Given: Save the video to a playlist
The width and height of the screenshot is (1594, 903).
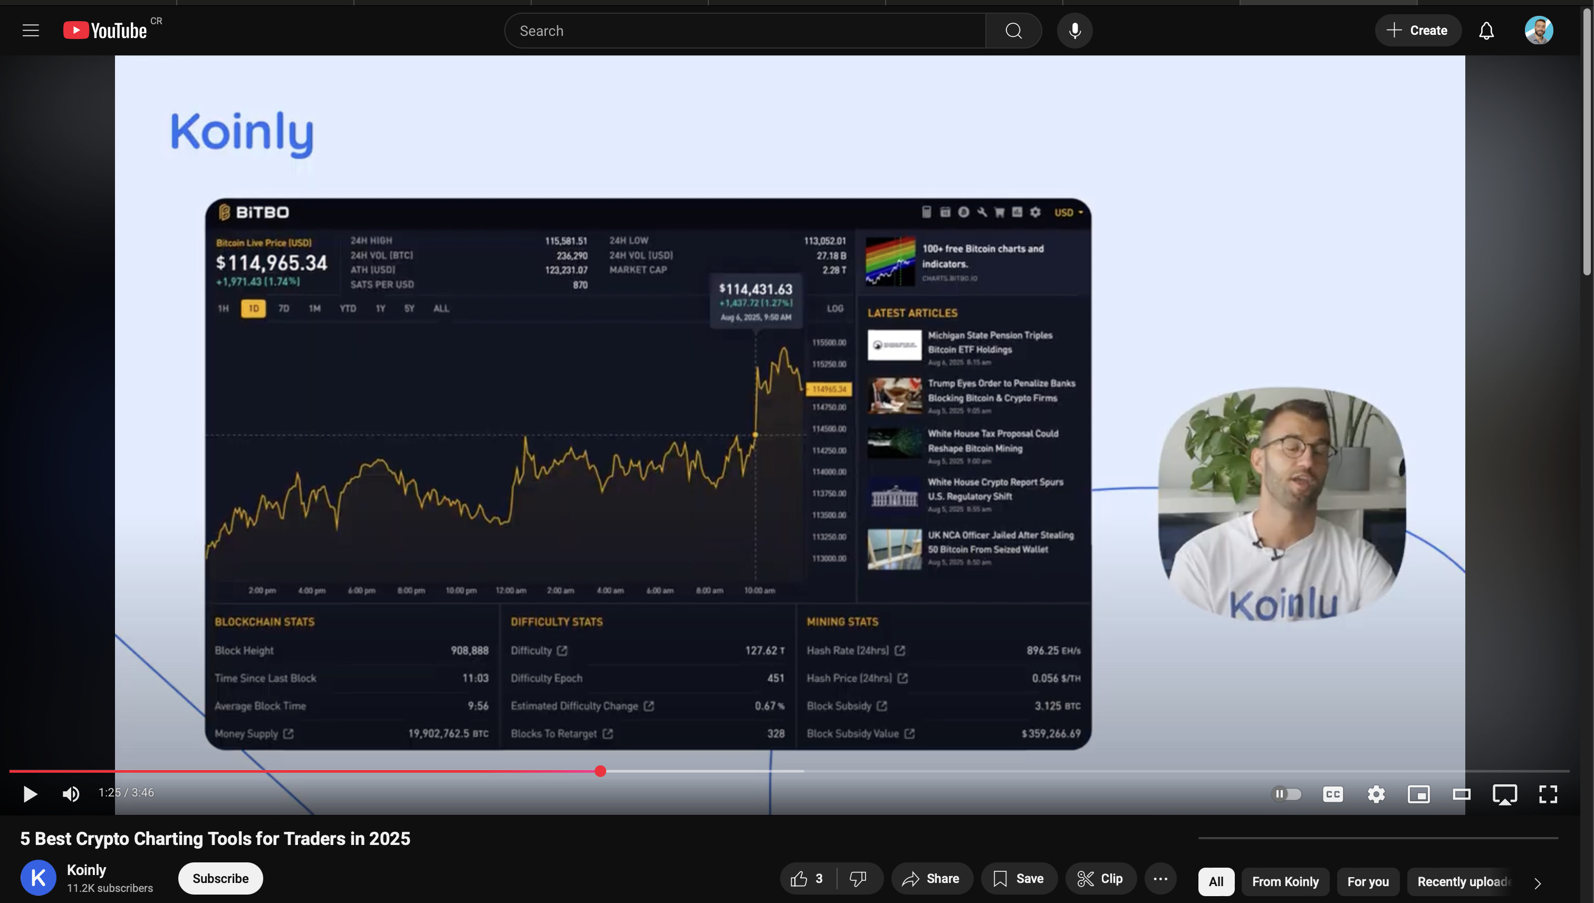Looking at the screenshot, I should point(1019,879).
